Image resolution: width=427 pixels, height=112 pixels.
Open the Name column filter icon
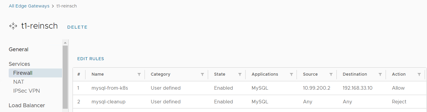pos(139,74)
